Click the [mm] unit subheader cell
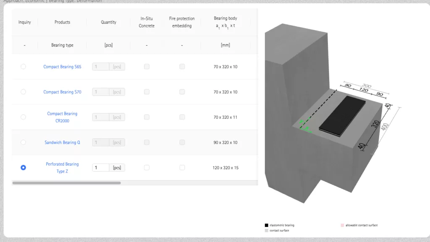Screen dimensions: 430x242 [x=225, y=45]
